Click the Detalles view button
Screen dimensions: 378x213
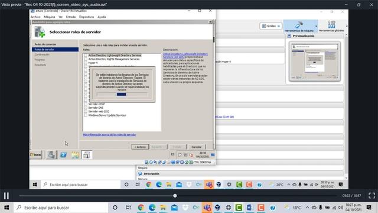271,26
